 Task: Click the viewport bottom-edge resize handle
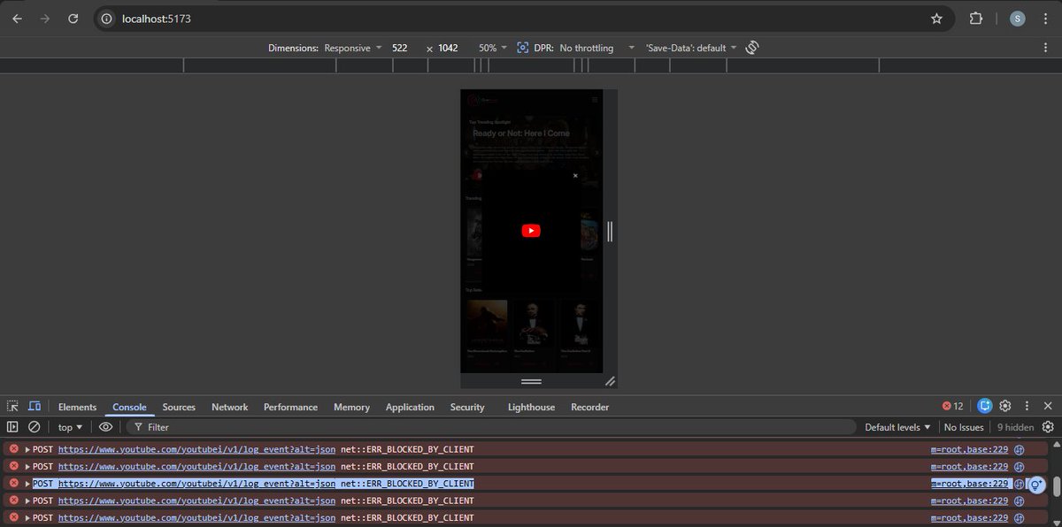(531, 381)
